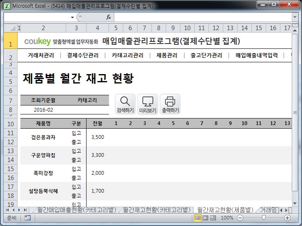
Task: Select the 1,700 previous month value
Action: (x=98, y=191)
